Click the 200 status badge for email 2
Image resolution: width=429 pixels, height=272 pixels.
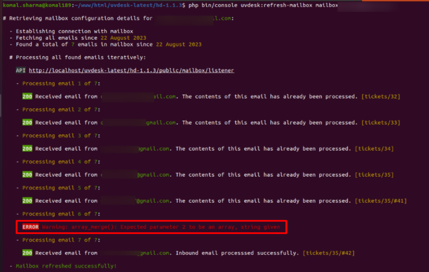(27, 122)
